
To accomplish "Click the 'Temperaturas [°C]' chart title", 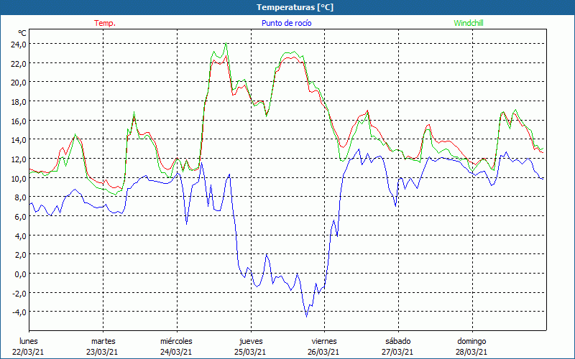I will coord(295,7).
